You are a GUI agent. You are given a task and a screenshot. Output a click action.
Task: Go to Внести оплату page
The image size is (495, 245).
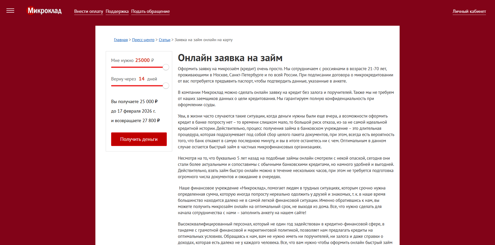(88, 11)
